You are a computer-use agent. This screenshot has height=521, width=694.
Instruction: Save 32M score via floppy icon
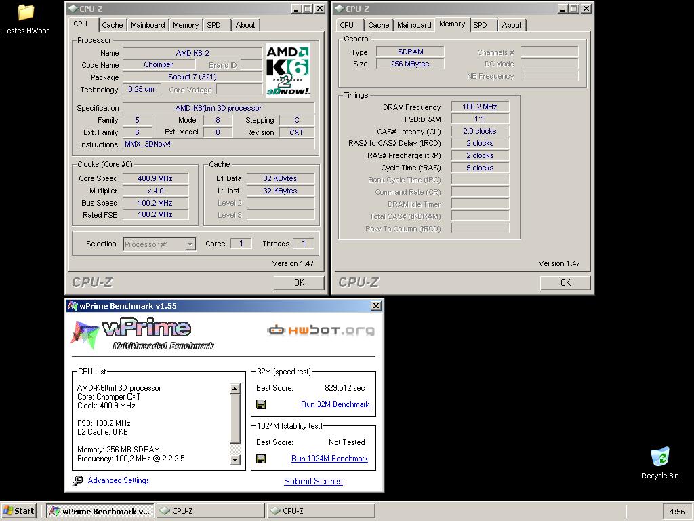coord(261,404)
